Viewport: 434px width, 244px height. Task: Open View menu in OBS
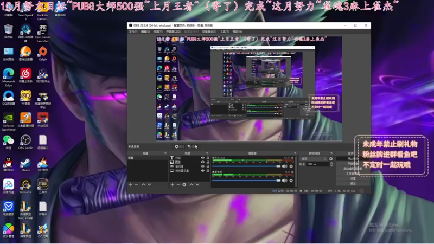pyautogui.click(x=158, y=31)
